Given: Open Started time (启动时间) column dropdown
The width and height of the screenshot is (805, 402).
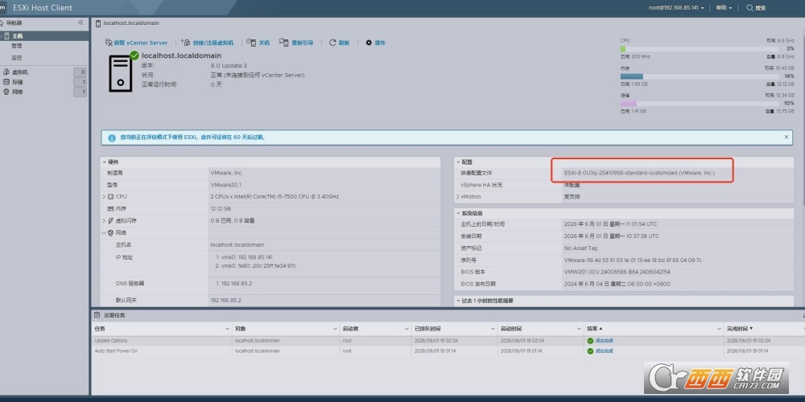Looking at the screenshot, I should (579, 328).
